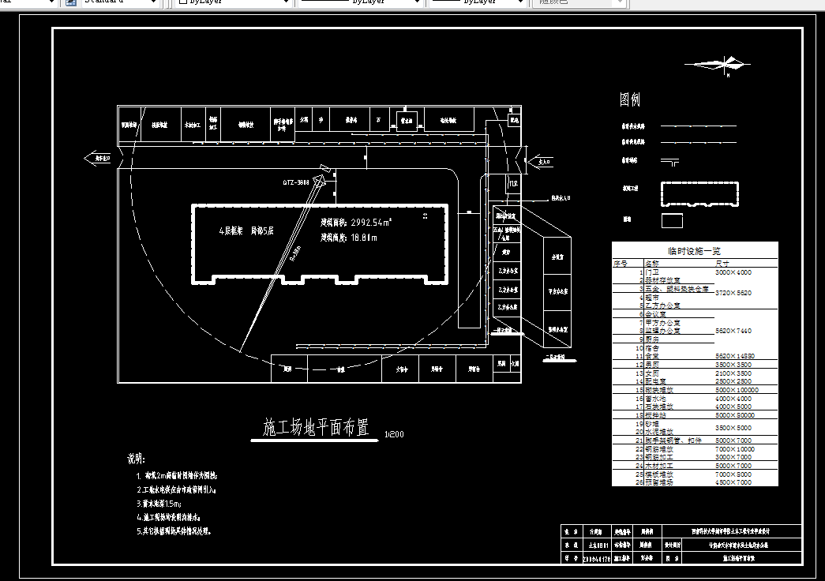Select the size cell 5000×80000
This screenshot has width=825, height=581.
735,415
